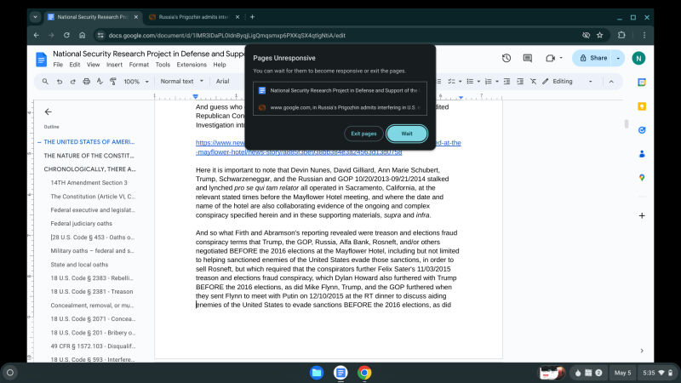Image resolution: width=681 pixels, height=383 pixels.
Task: Go to the browser home page
Action: (x=82, y=35)
